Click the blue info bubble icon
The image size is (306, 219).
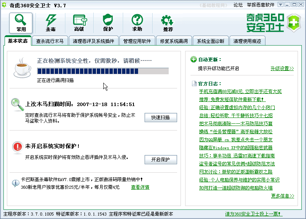click(x=15, y=183)
